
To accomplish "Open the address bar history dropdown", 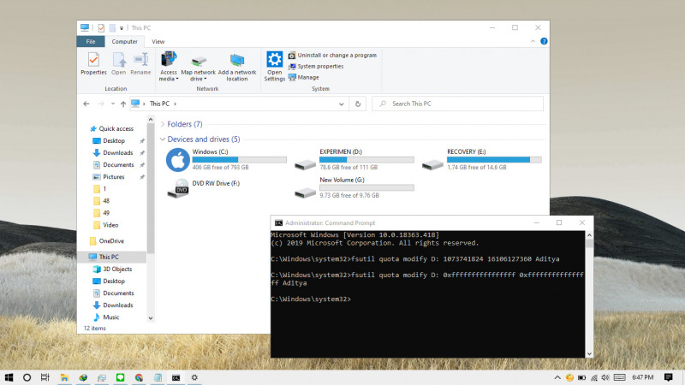I will point(341,104).
